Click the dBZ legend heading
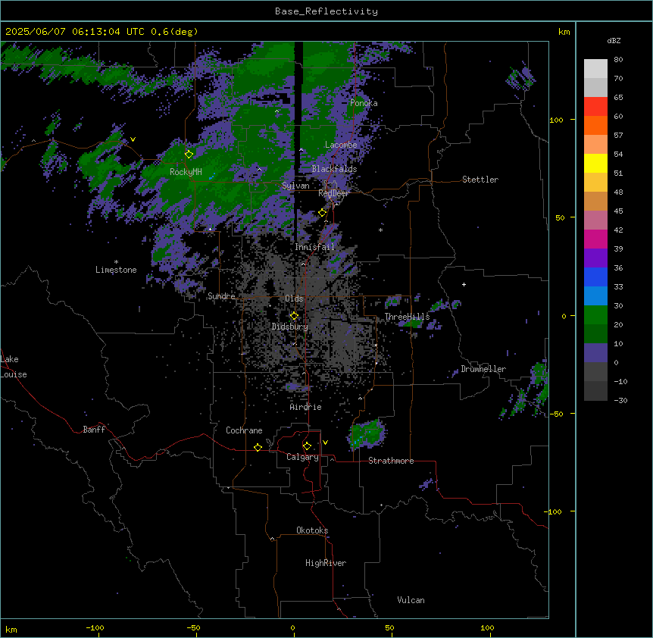Screen dimensions: 653x638 [x=614, y=40]
